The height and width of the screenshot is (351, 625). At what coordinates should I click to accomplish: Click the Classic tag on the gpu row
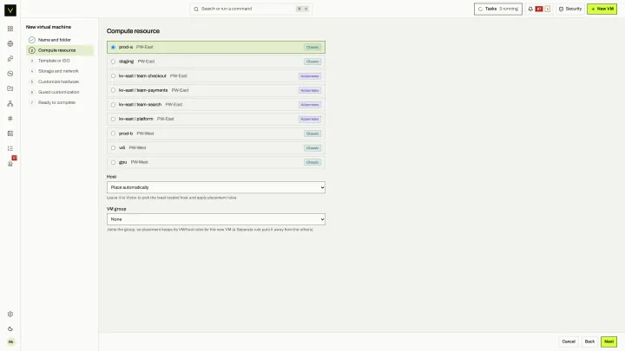(312, 162)
